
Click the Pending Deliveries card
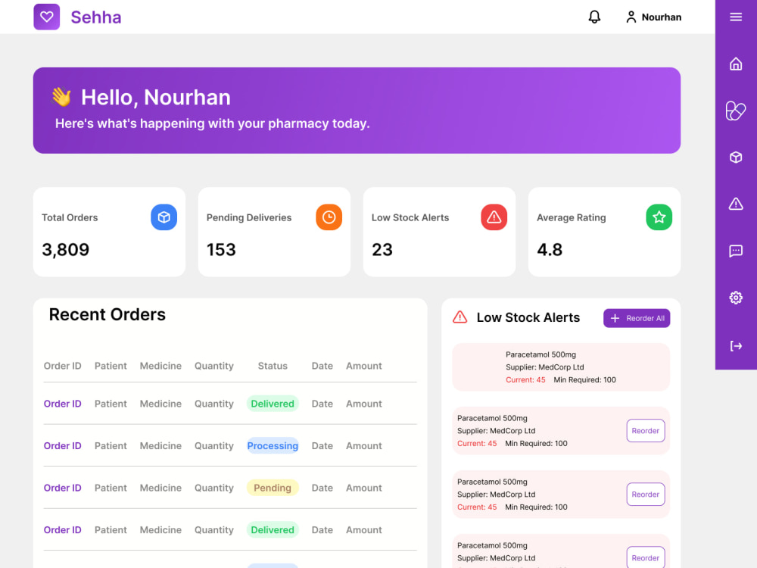(x=274, y=232)
